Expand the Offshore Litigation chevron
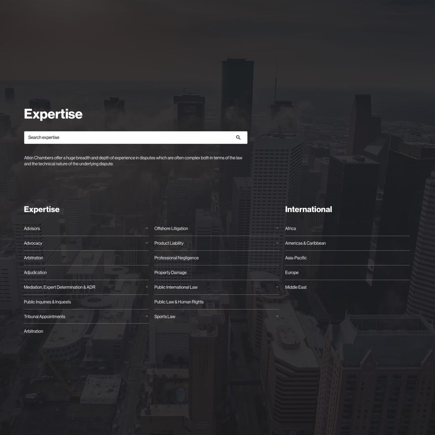Viewport: 435px width, 435px height. pos(277,228)
